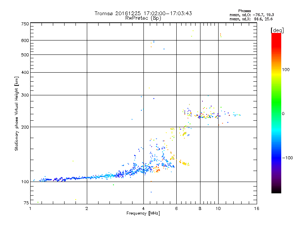Click the x-axis tick label "4"
This screenshot has width=302, height=227.
coord(143,208)
